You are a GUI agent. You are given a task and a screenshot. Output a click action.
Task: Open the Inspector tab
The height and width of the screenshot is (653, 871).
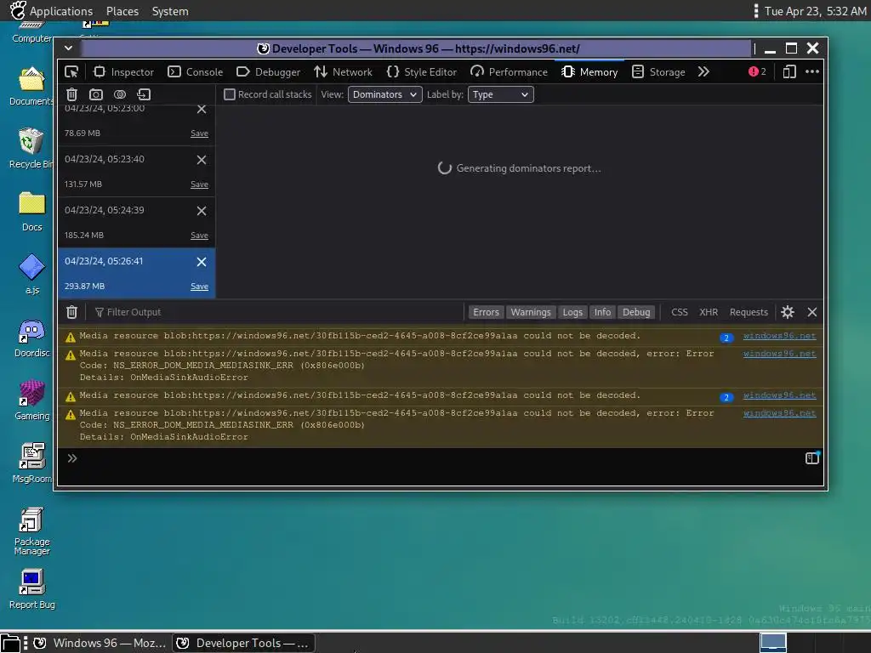pyautogui.click(x=123, y=72)
